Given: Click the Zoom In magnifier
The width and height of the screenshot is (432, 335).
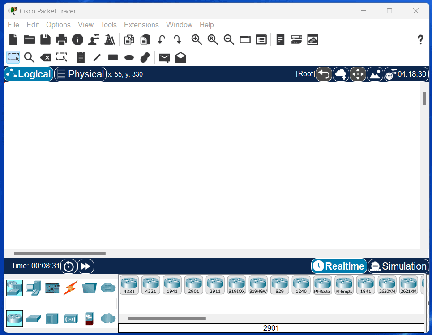Looking at the screenshot, I should tap(197, 40).
